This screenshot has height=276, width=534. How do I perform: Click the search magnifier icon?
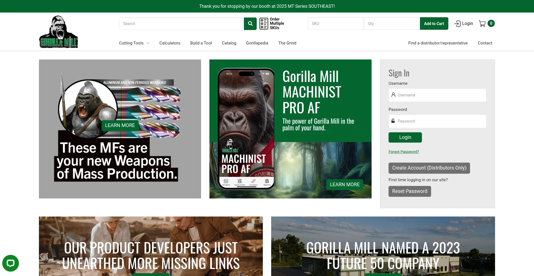tap(250, 24)
